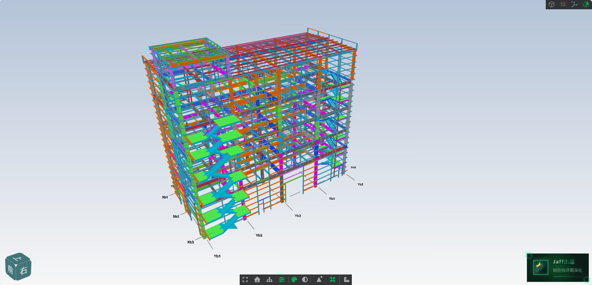Click the Xb1 grid label
Viewport: 592px width, 285px height.
[165, 197]
